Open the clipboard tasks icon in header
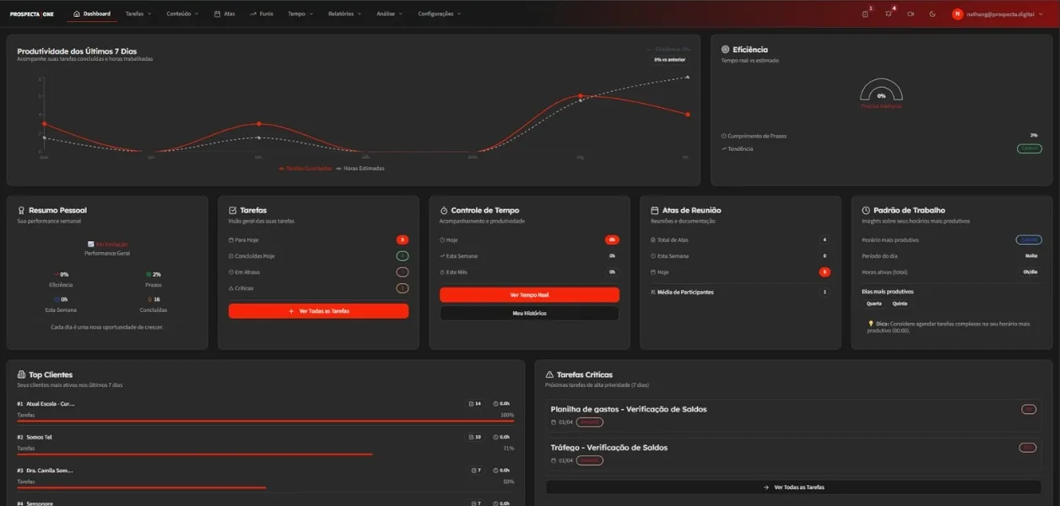Viewport: 1060px width, 506px height. (x=865, y=13)
